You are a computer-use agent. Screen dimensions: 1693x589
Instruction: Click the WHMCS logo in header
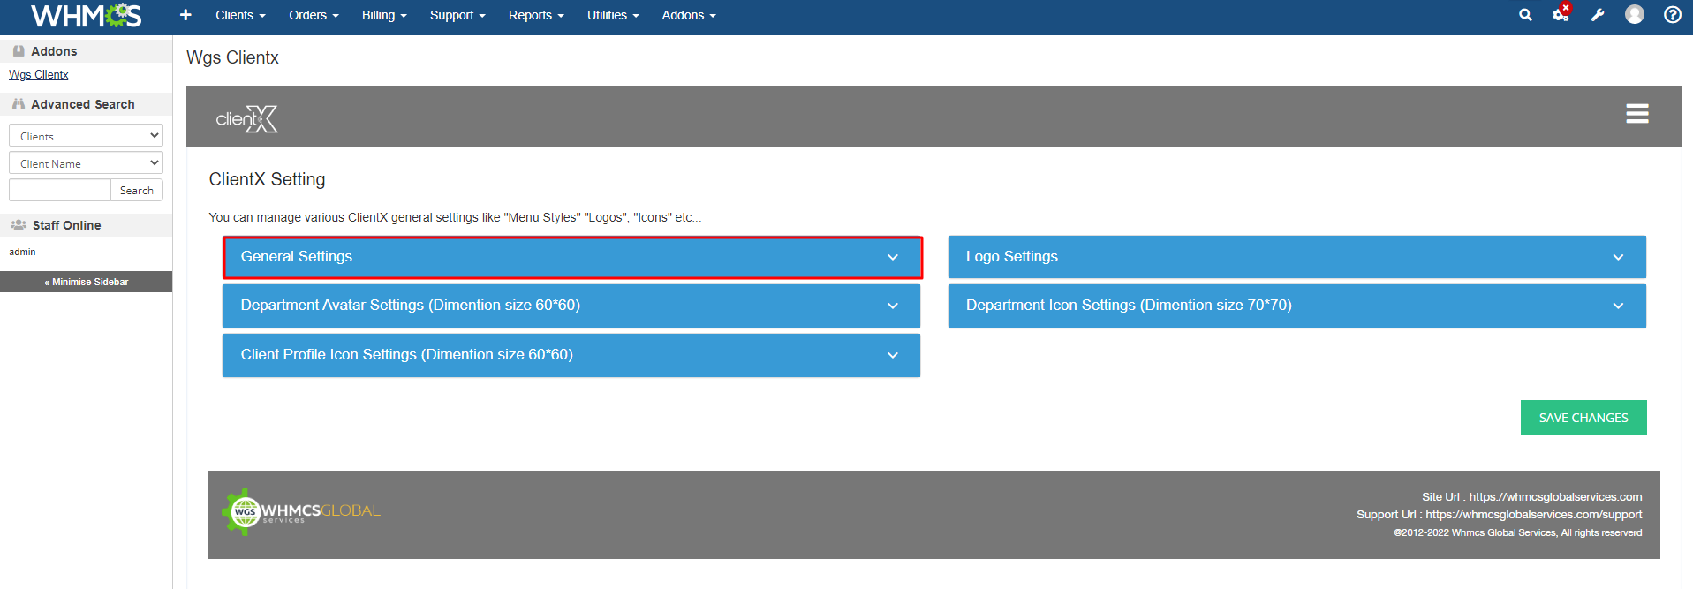pyautogui.click(x=86, y=15)
